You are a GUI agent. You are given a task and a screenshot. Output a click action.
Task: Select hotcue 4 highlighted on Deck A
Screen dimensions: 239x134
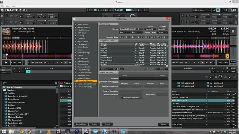tap(28, 71)
